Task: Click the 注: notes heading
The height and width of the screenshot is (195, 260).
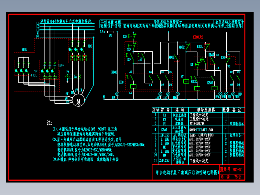Action: point(49,123)
